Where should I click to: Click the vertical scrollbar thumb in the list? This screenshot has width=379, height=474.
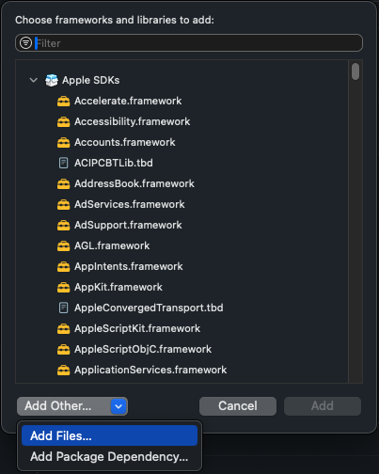point(355,71)
